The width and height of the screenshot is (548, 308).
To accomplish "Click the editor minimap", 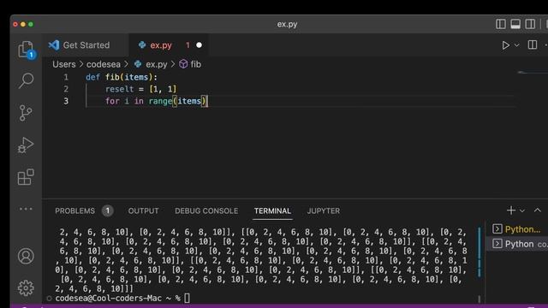I will click(532, 72).
